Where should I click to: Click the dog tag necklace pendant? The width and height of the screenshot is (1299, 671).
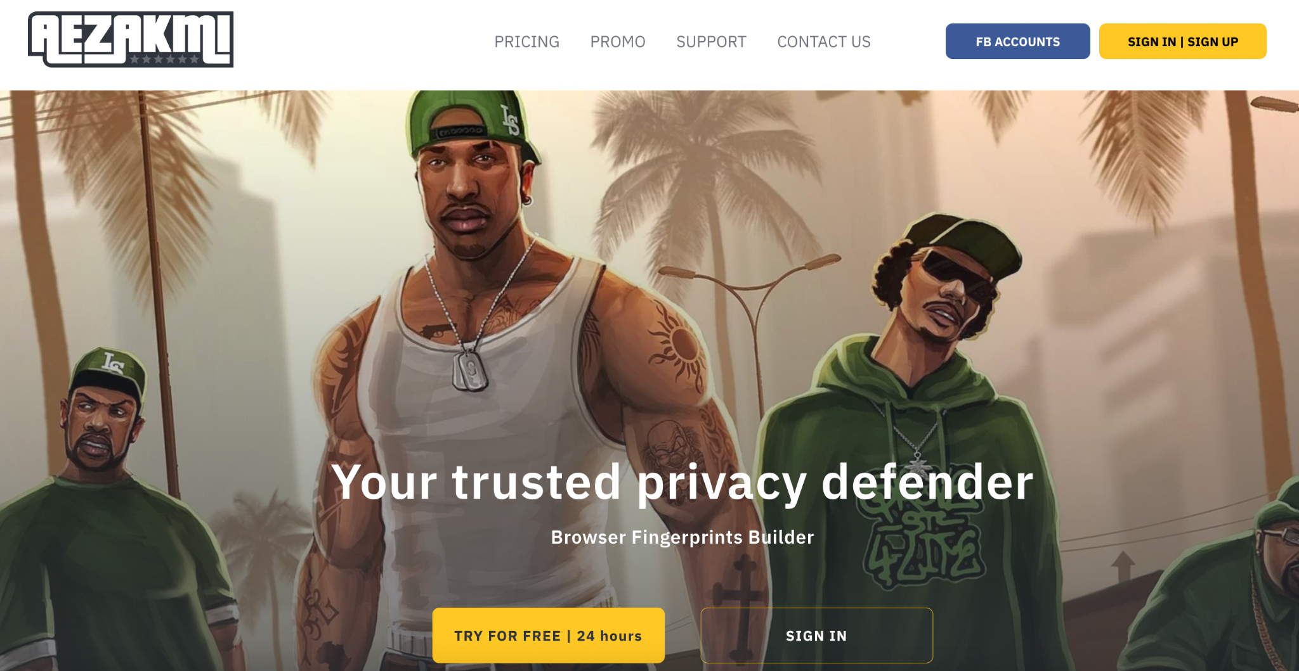[469, 369]
